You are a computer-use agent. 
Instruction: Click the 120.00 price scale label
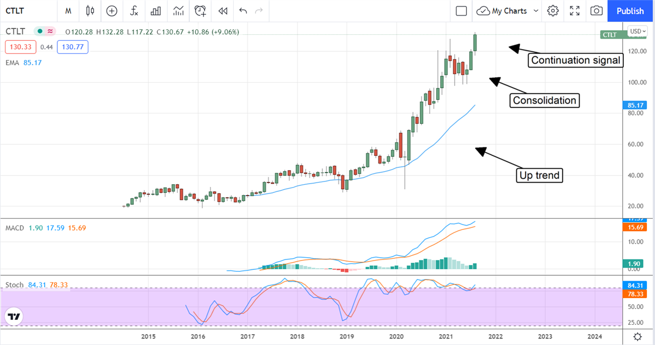click(636, 51)
